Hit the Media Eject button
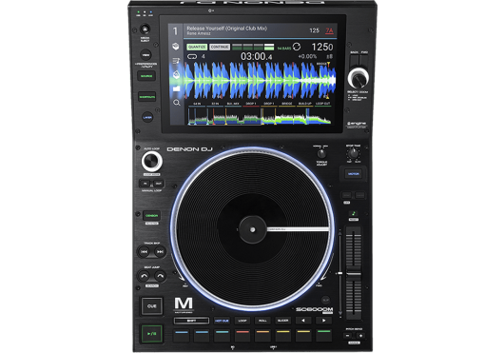The image size is (504, 353). coord(145,29)
